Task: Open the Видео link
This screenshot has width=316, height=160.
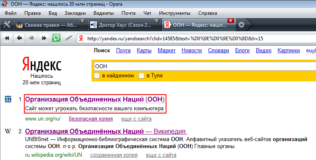Action: (x=264, y=51)
